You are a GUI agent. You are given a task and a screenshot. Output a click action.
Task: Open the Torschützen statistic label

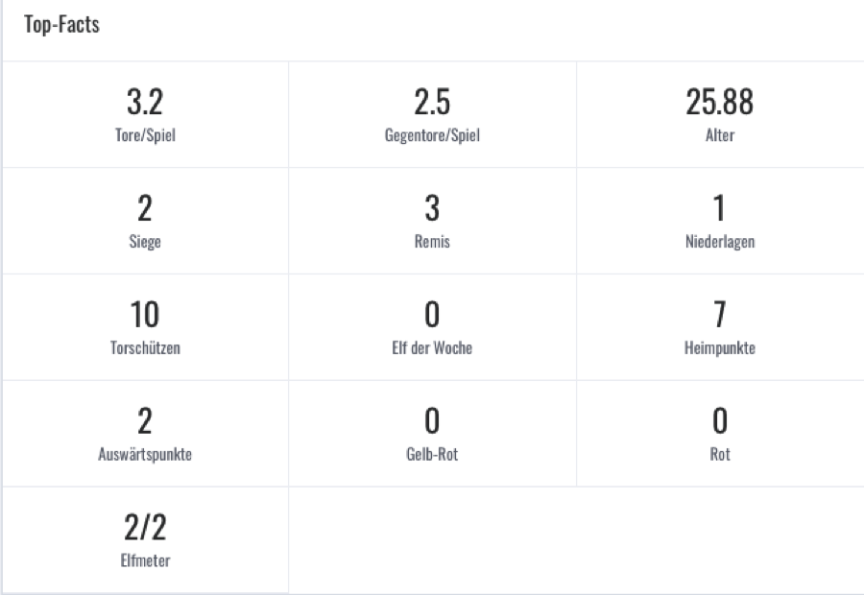[x=145, y=348]
